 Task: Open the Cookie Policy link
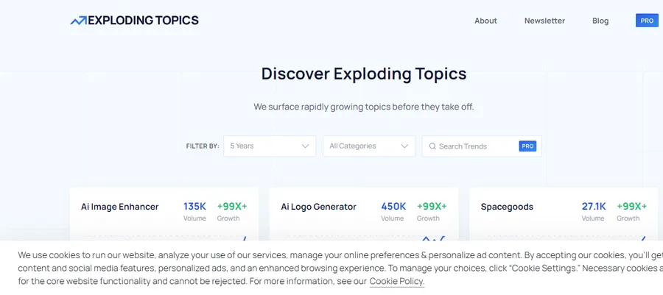pyautogui.click(x=396, y=282)
